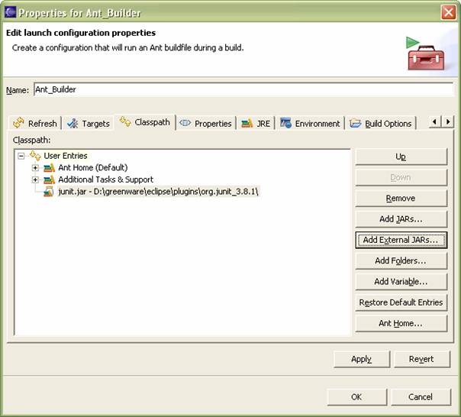The height and width of the screenshot is (417, 461).
Task: Click into the Name input field
Action: click(x=243, y=89)
